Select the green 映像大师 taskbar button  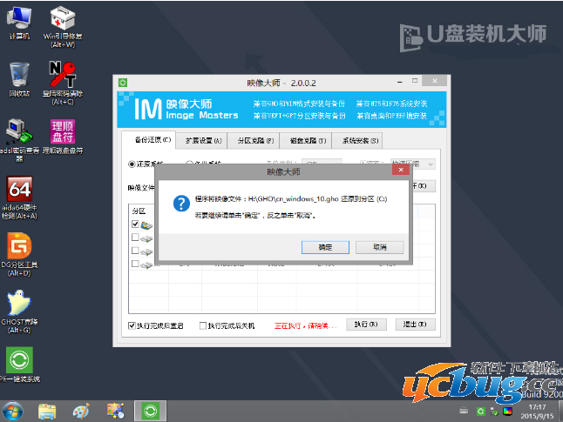(x=150, y=411)
